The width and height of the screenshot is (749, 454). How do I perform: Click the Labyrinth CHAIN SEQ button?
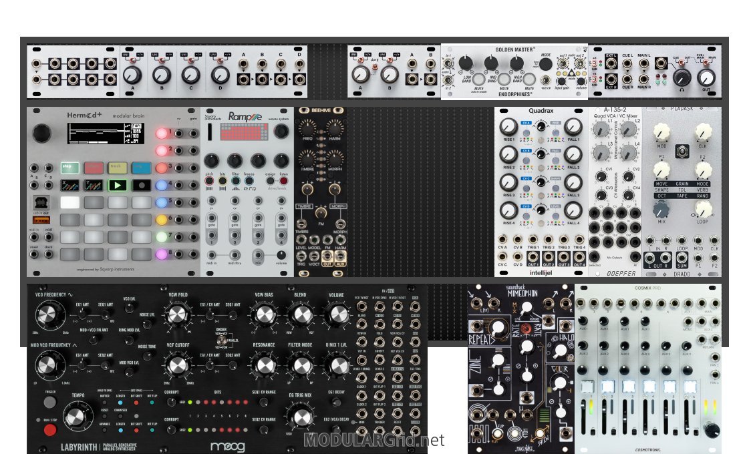point(120,417)
